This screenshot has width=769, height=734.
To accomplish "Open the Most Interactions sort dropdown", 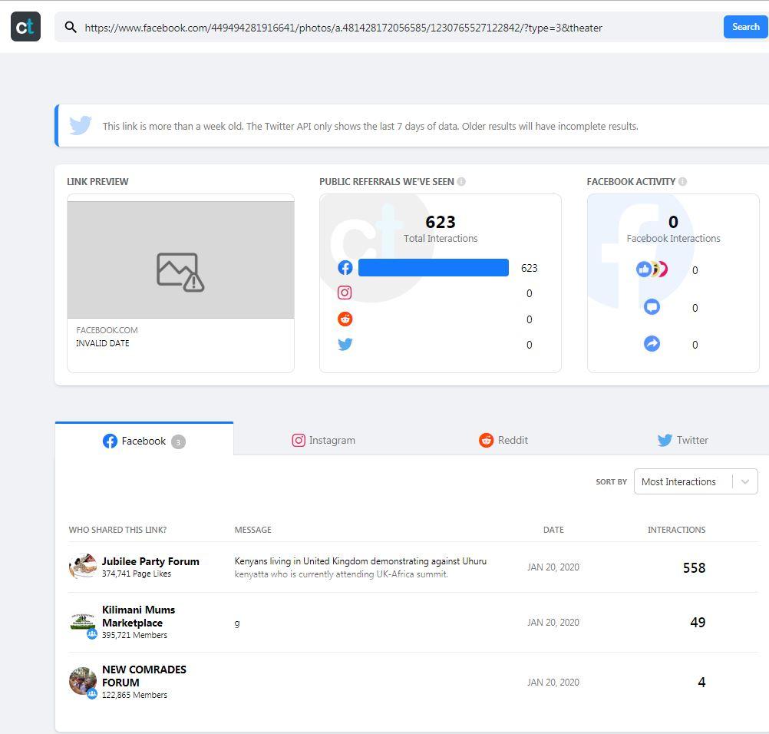I will [695, 481].
